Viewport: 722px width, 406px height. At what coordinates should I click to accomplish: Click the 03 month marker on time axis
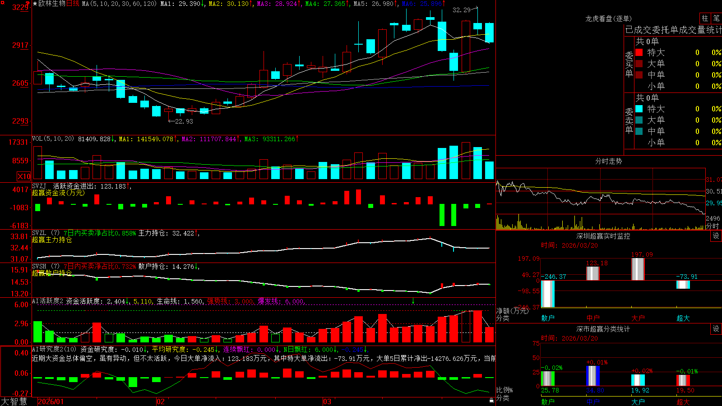327,401
